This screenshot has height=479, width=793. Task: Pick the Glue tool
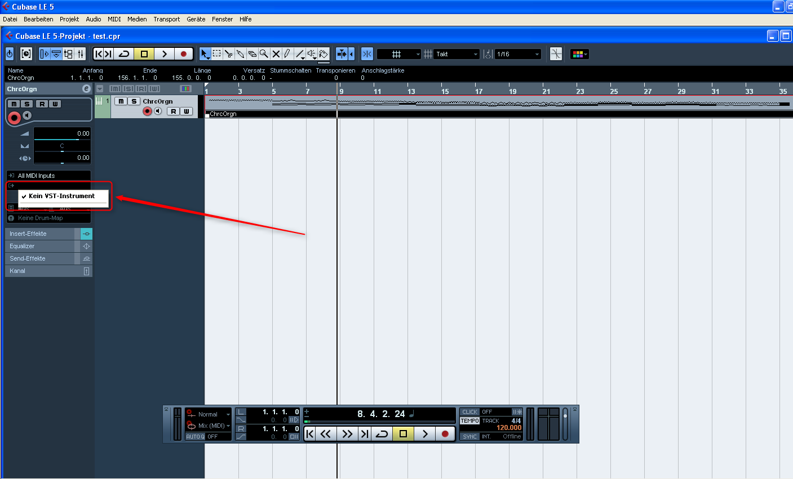pyautogui.click(x=241, y=54)
